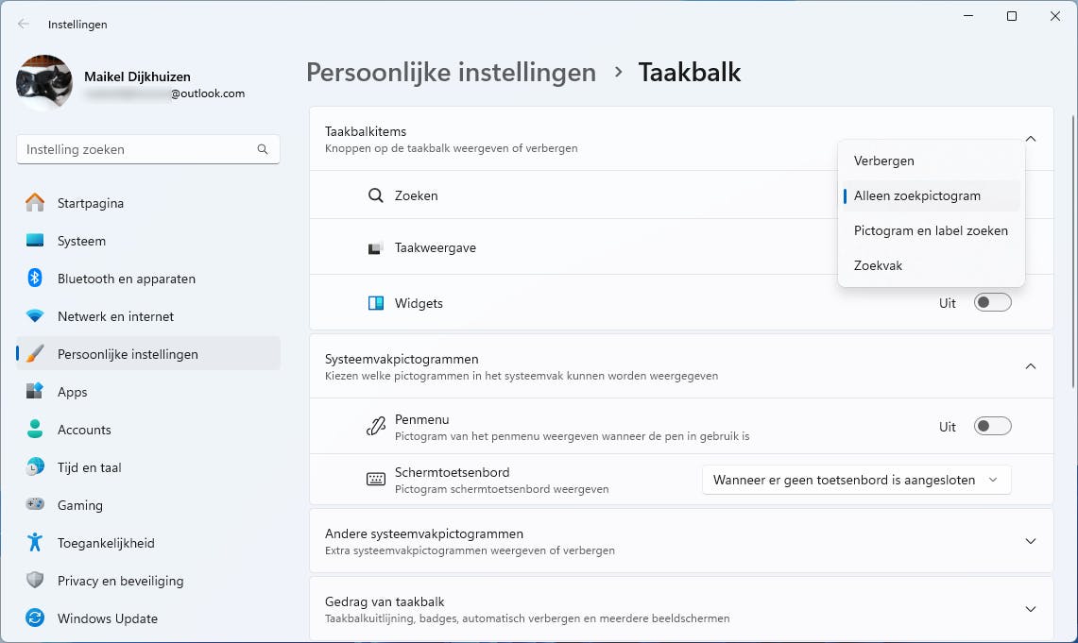
Task: Enable the Penmenu toggle
Action: point(992,427)
